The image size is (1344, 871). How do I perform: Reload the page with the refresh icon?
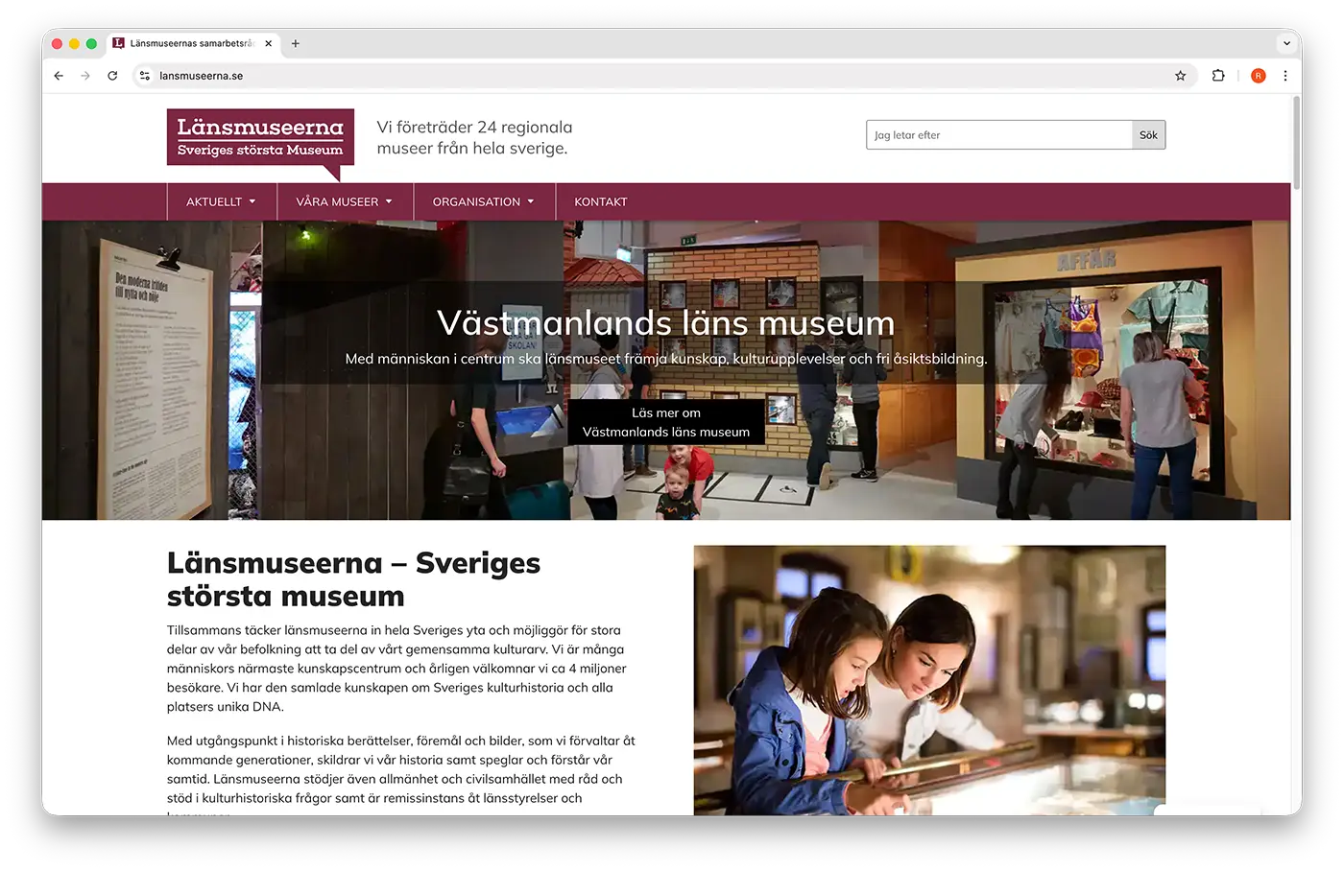coord(112,76)
